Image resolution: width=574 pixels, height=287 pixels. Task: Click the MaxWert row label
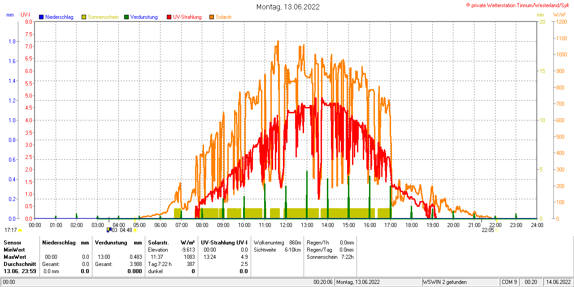pos(15,257)
